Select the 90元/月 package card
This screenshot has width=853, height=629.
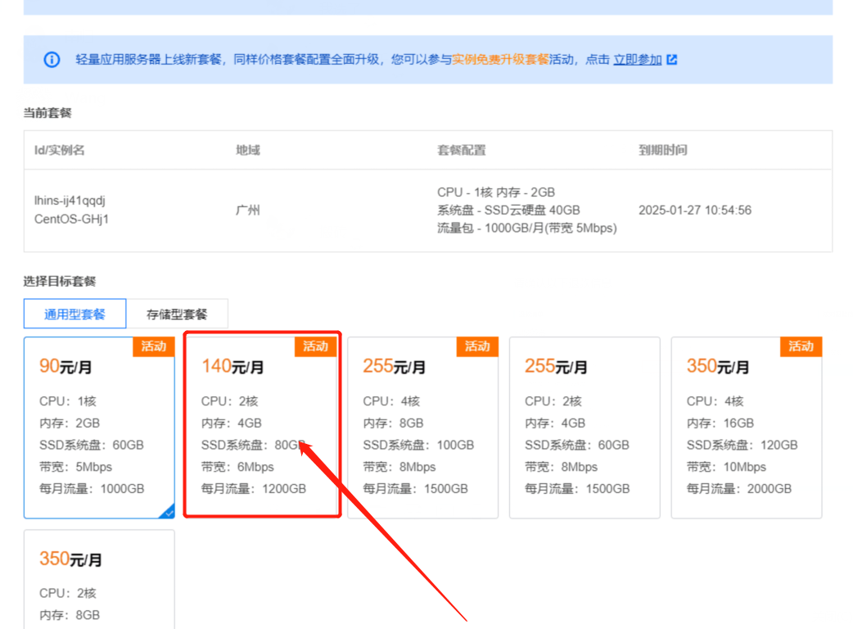coord(99,428)
